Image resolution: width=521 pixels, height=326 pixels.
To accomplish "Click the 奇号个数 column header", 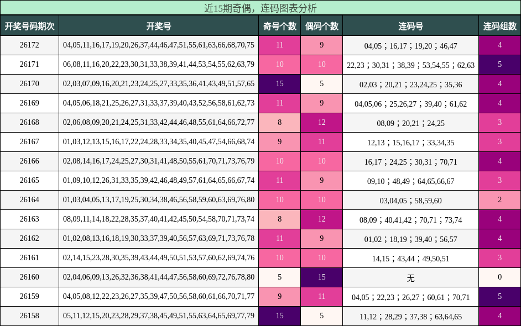I will point(280,26).
